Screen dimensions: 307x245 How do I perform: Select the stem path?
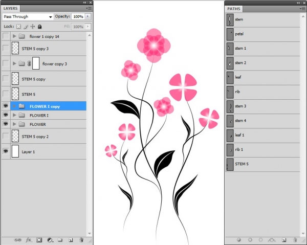point(262,20)
